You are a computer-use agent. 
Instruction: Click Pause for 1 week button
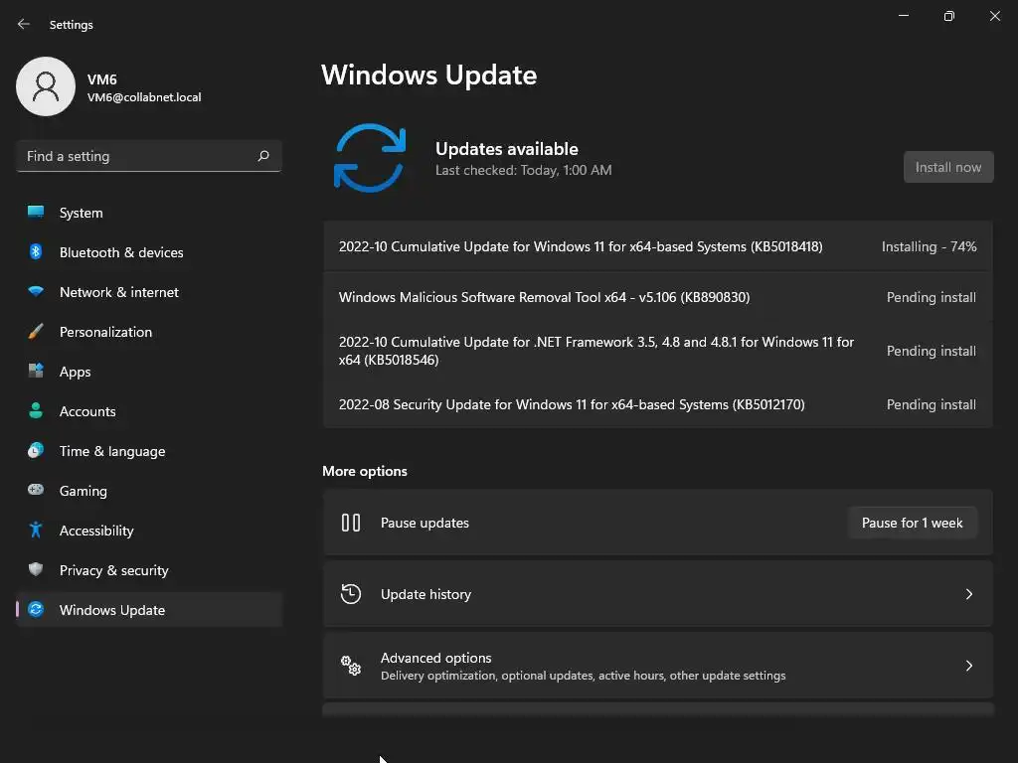[913, 523]
